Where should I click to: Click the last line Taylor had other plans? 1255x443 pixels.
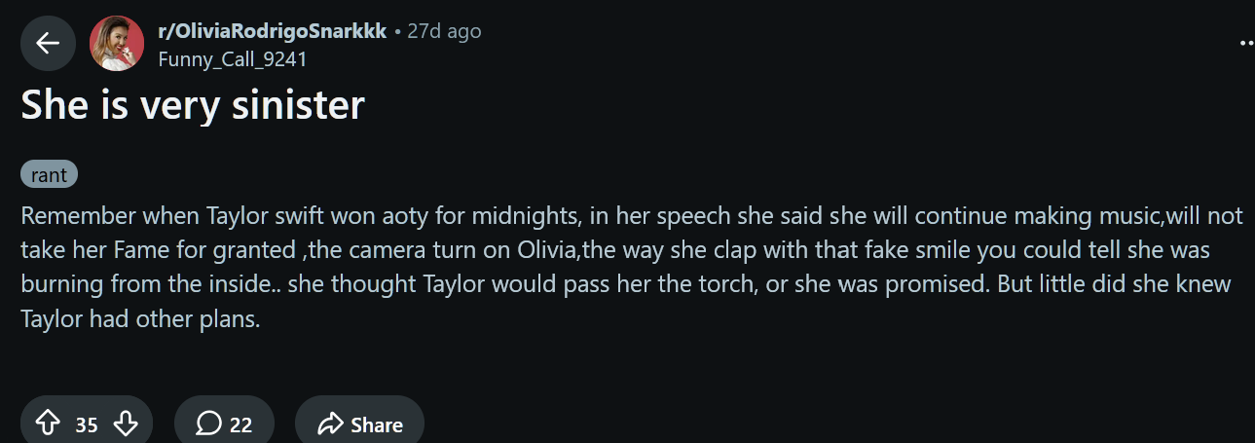pyautogui.click(x=140, y=320)
